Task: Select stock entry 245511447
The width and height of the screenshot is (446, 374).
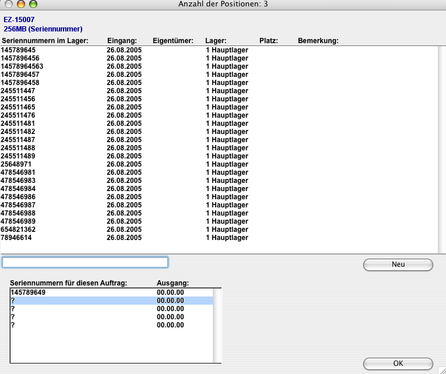Action: click(x=18, y=91)
